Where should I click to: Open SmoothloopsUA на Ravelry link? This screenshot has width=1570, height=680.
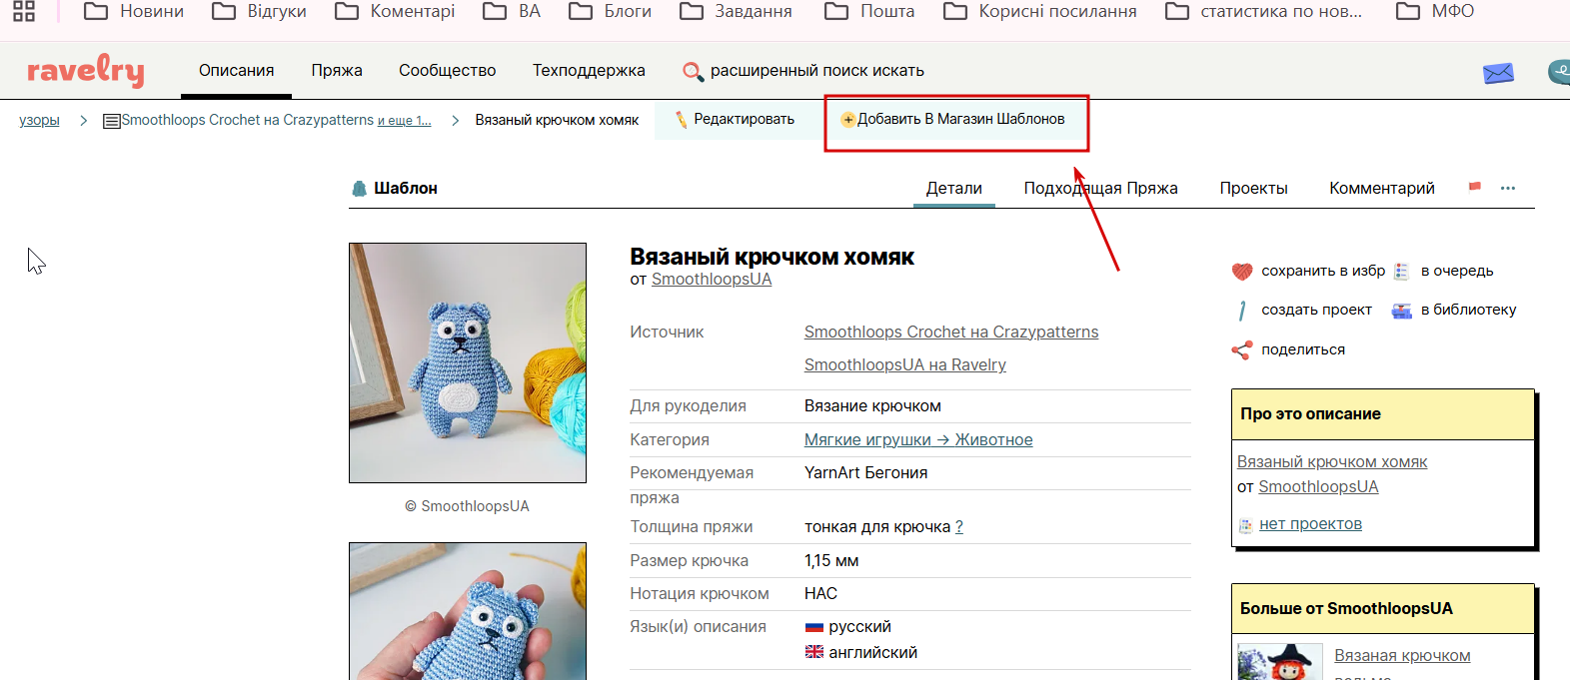click(905, 365)
